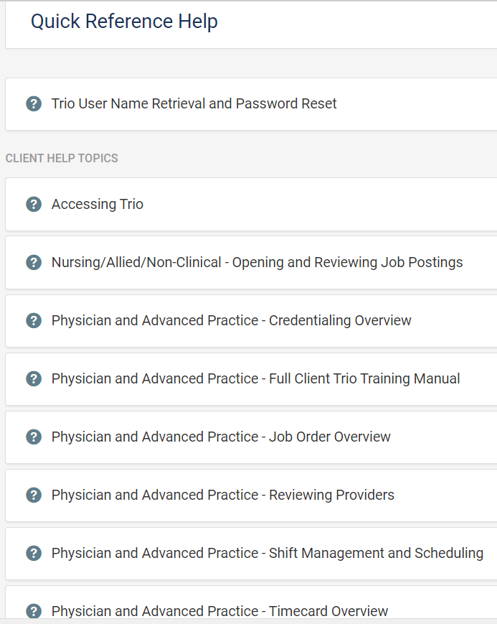Click the Quick Reference Help heading

click(124, 22)
